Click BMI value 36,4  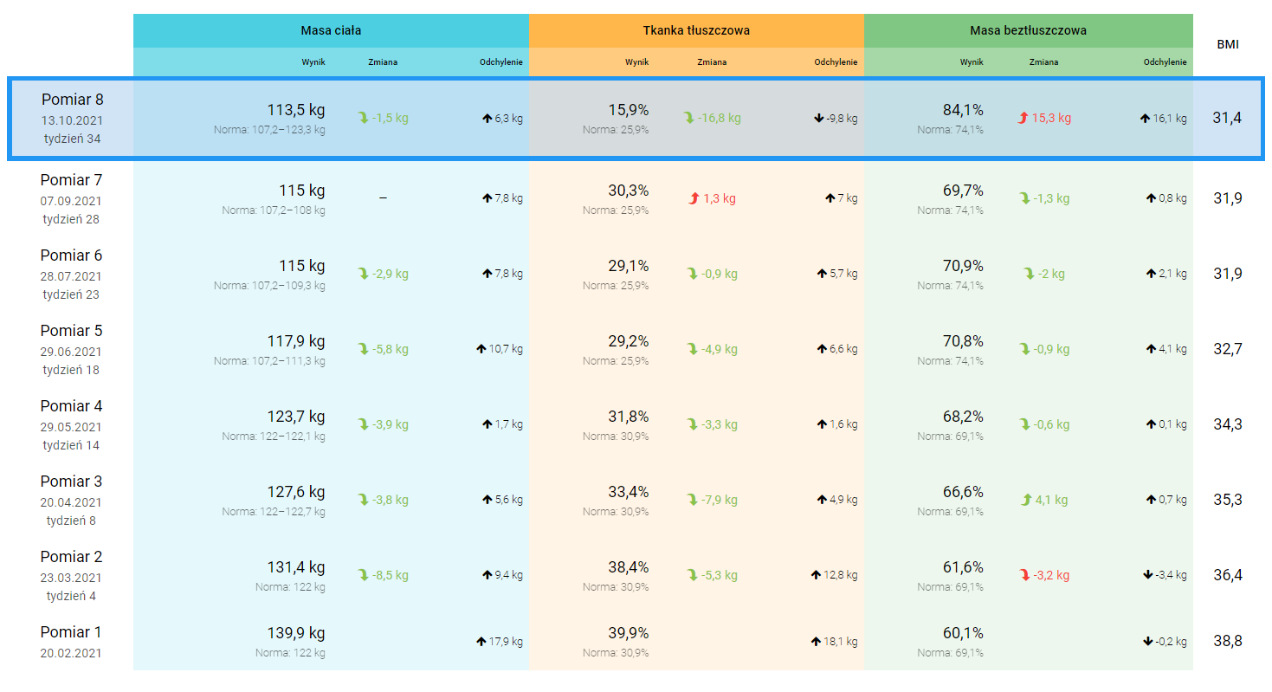pyautogui.click(x=1227, y=575)
